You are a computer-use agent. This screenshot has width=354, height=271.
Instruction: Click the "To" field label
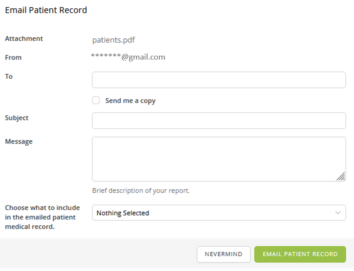click(9, 77)
